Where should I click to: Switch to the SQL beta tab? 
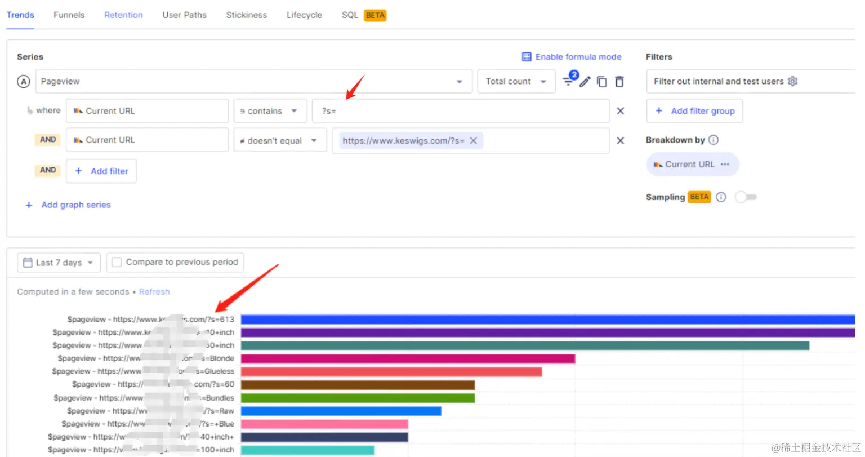[364, 15]
